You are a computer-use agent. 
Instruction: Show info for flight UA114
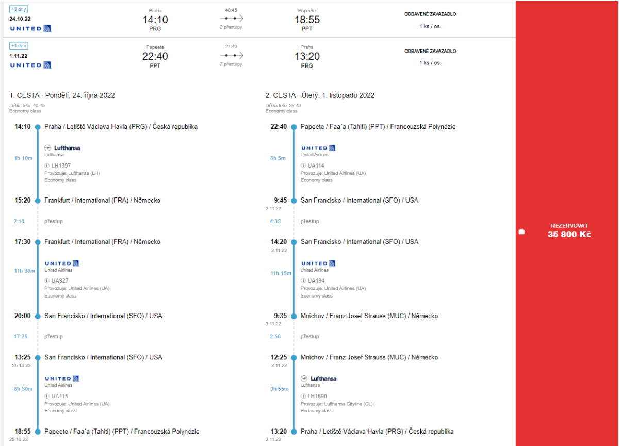pos(303,166)
